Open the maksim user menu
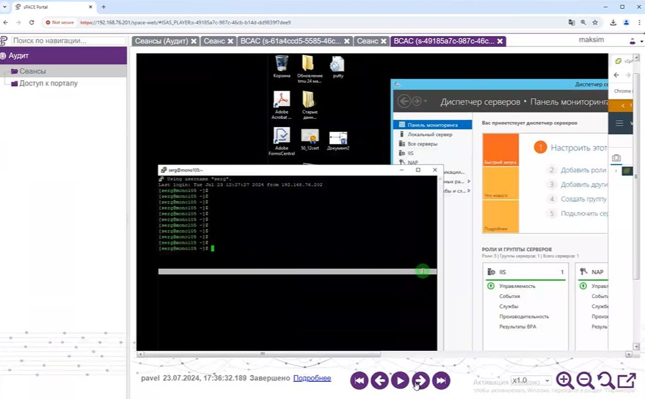The width and height of the screenshot is (645, 399). point(592,40)
